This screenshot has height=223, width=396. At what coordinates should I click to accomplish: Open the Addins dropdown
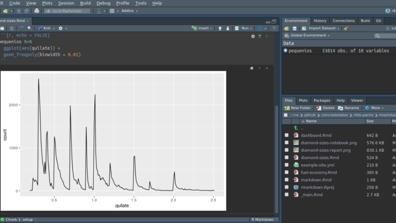(x=129, y=11)
